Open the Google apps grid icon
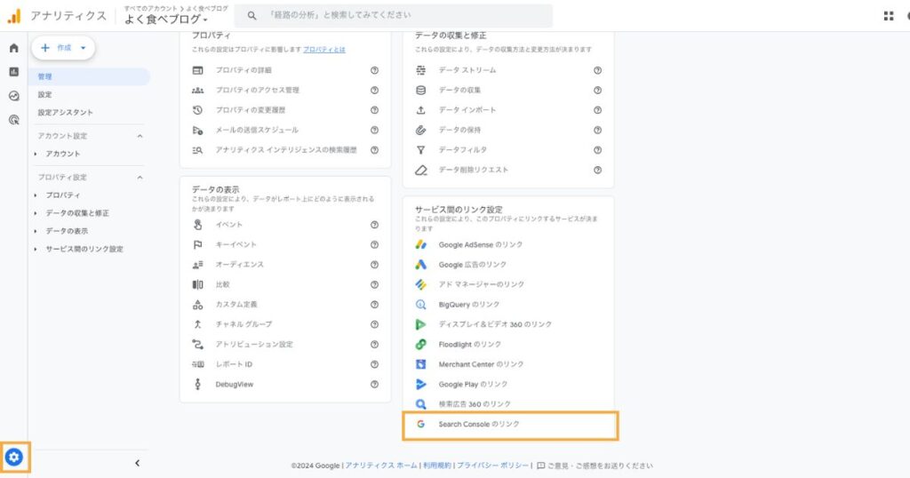The height and width of the screenshot is (478, 910). pyautogui.click(x=889, y=16)
